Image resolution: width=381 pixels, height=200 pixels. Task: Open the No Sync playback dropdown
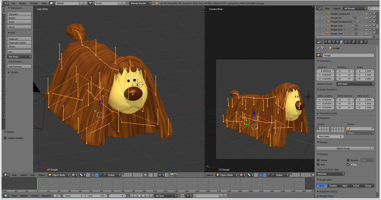[x=166, y=196]
